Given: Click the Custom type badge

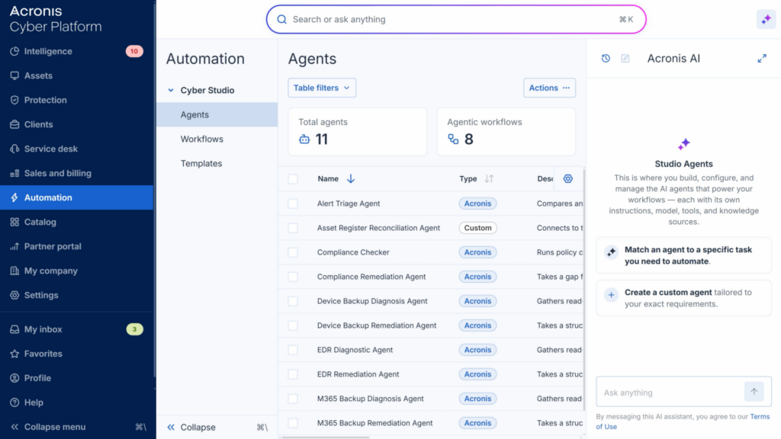Looking at the screenshot, I should click(x=477, y=228).
